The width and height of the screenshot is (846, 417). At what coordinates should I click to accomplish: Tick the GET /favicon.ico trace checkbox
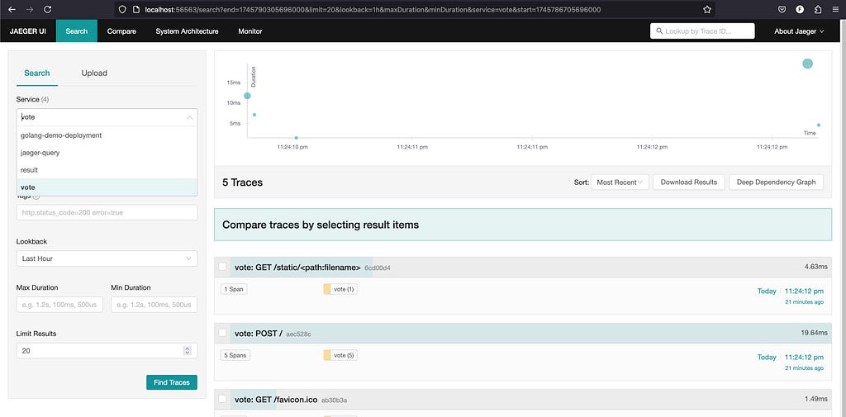(222, 399)
